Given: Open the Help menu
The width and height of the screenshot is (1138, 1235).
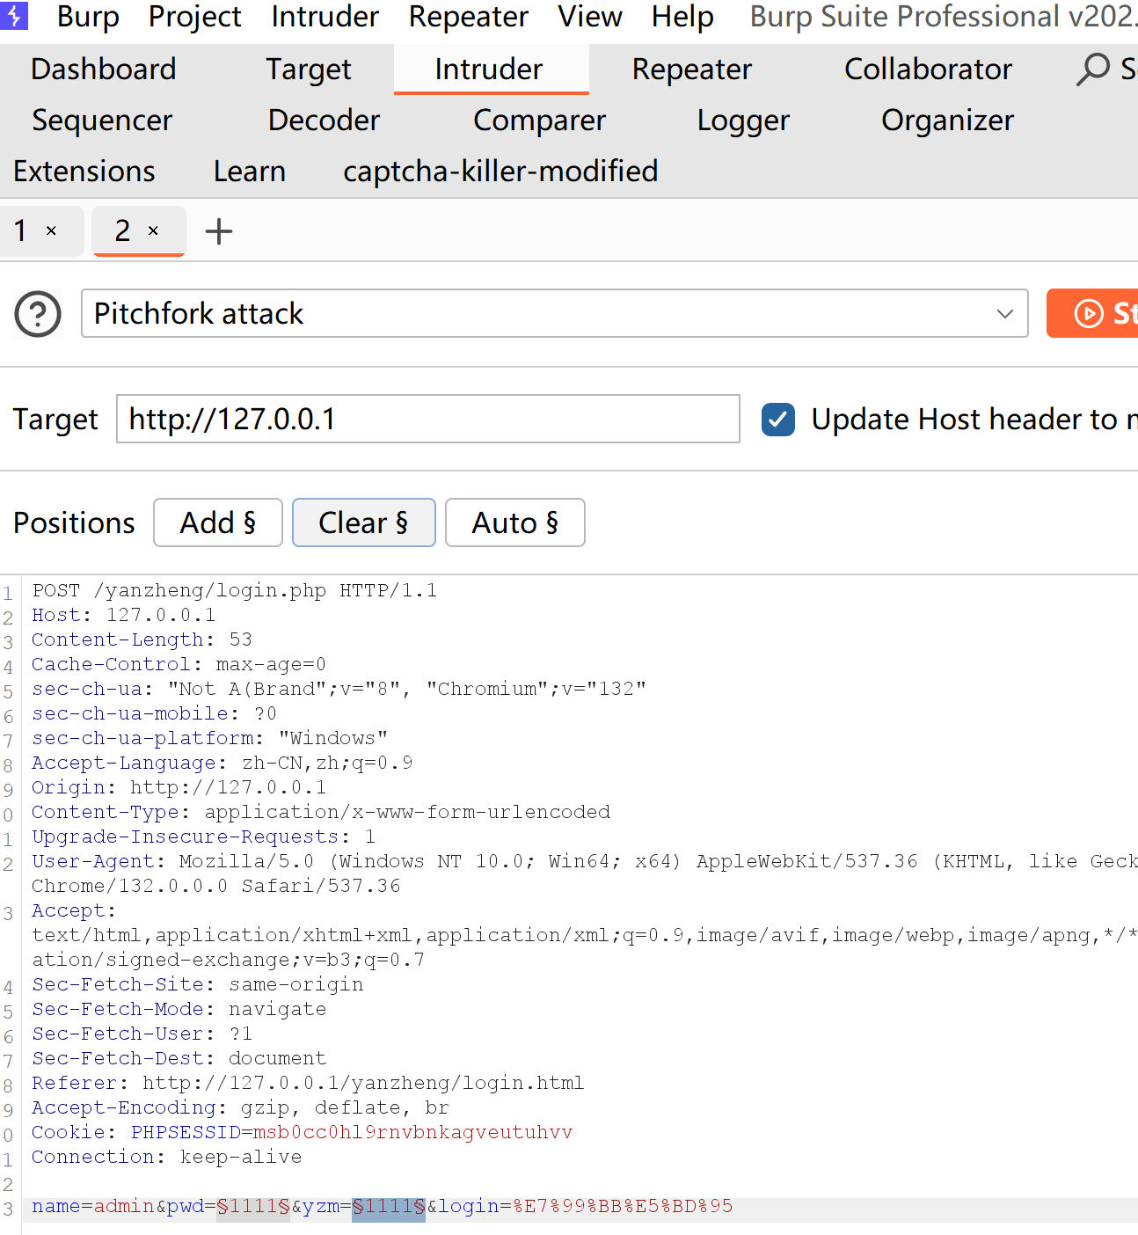Looking at the screenshot, I should [682, 16].
